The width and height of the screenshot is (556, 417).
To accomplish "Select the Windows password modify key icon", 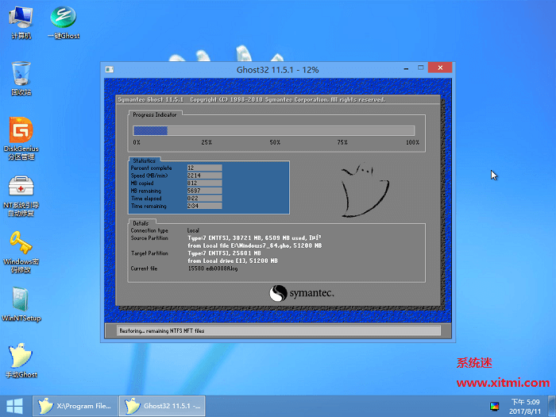I will 21,252.
